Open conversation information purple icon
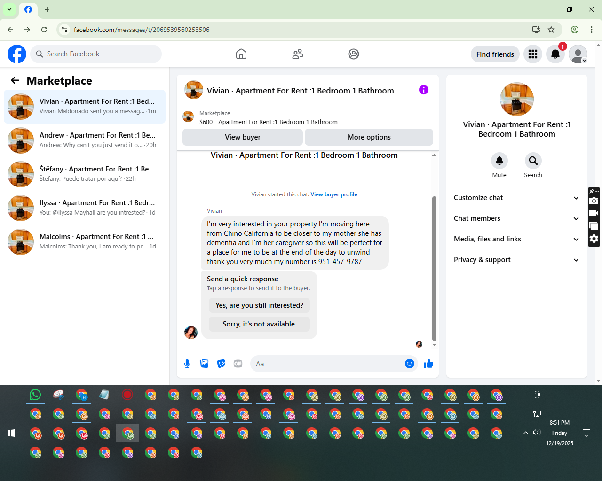Viewport: 602px width, 481px height. coord(424,90)
